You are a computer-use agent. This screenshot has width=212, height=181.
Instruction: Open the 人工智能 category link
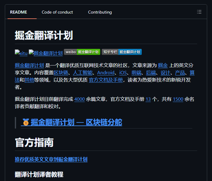click(x=83, y=73)
